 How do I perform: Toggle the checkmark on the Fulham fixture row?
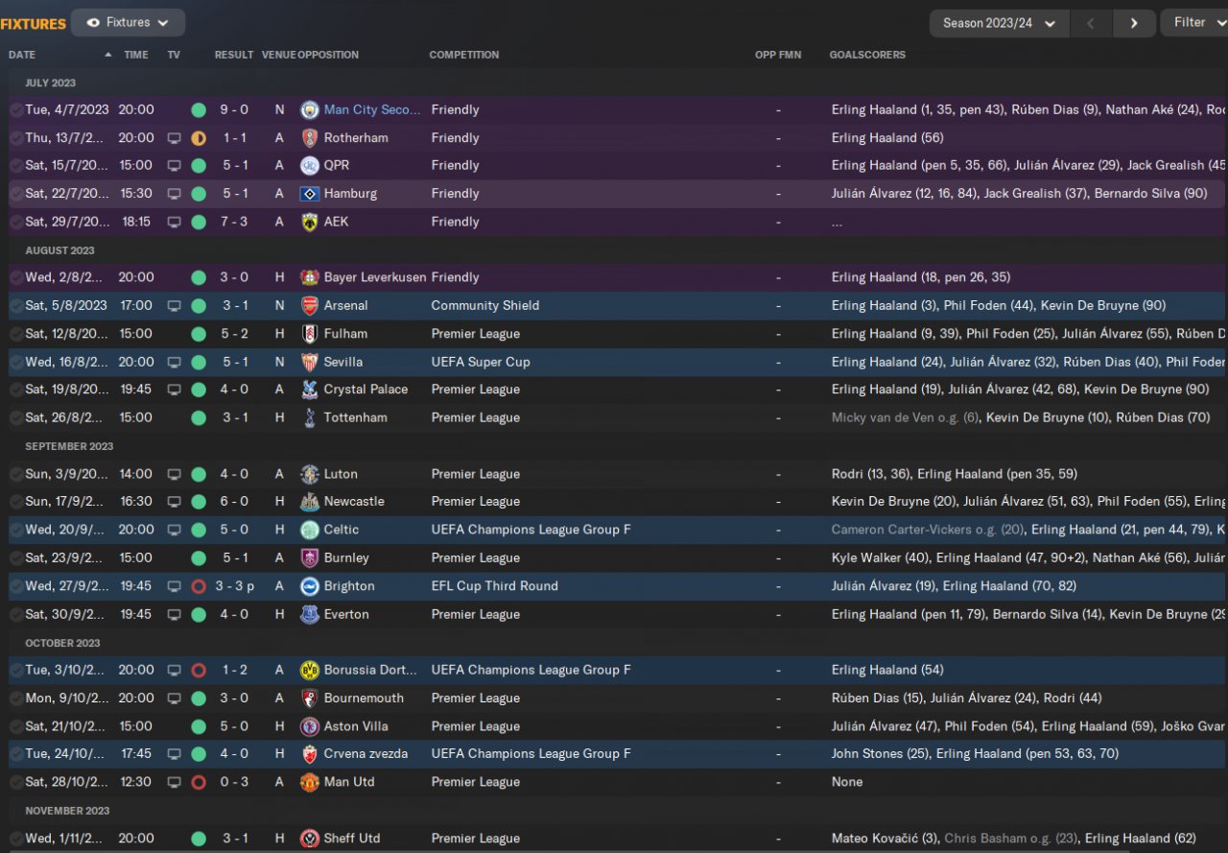tap(16, 334)
